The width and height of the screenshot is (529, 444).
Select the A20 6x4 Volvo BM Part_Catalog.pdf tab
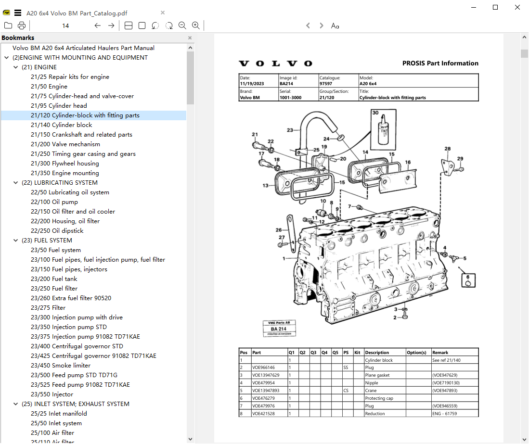point(77,13)
